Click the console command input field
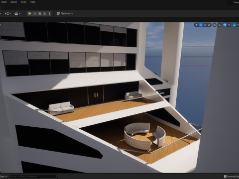 coord(33,177)
